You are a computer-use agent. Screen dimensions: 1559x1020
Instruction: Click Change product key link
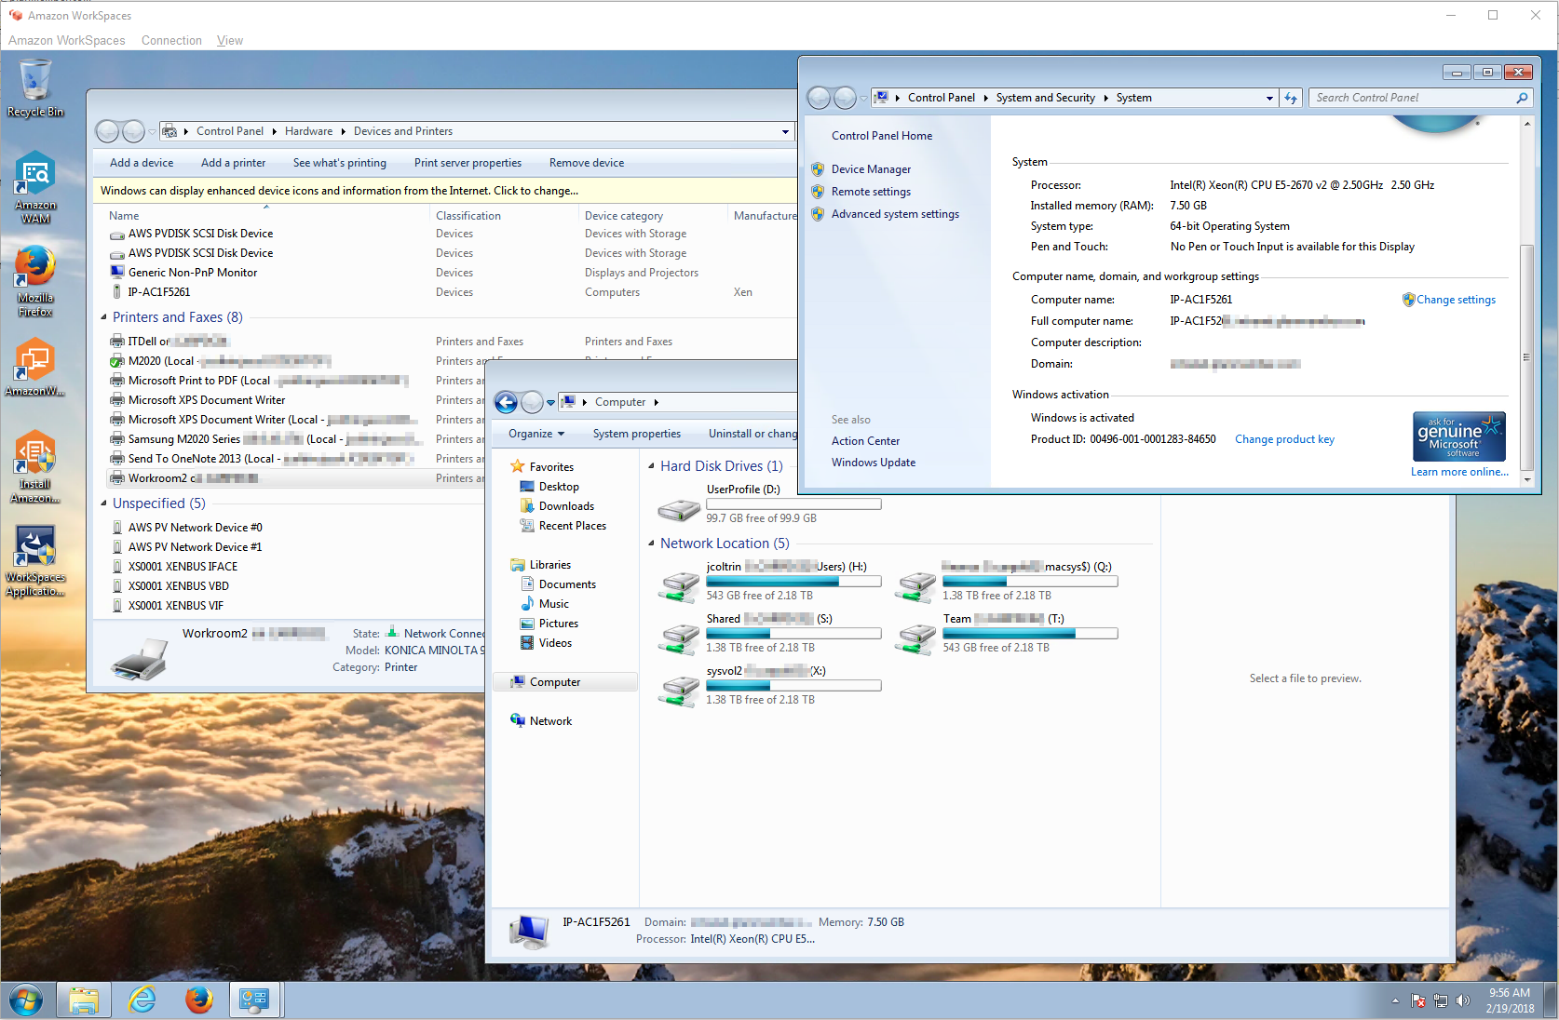(1284, 439)
